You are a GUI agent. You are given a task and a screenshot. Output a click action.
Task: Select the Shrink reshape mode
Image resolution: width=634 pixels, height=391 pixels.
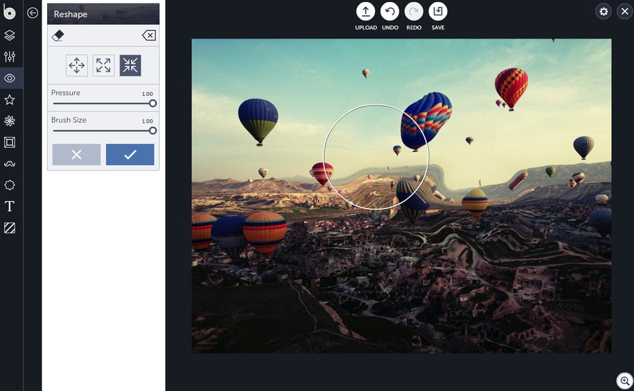tap(130, 66)
